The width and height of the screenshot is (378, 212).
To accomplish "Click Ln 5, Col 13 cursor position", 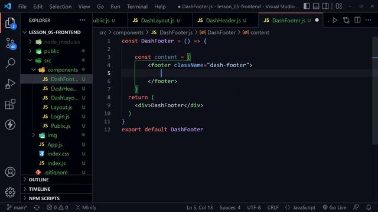I will pyautogui.click(x=200, y=207).
